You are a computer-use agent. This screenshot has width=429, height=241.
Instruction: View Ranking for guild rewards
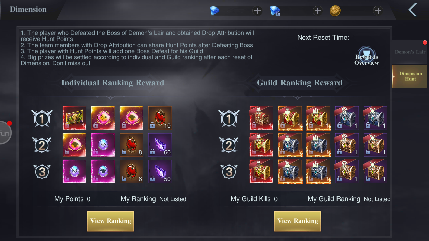click(298, 221)
